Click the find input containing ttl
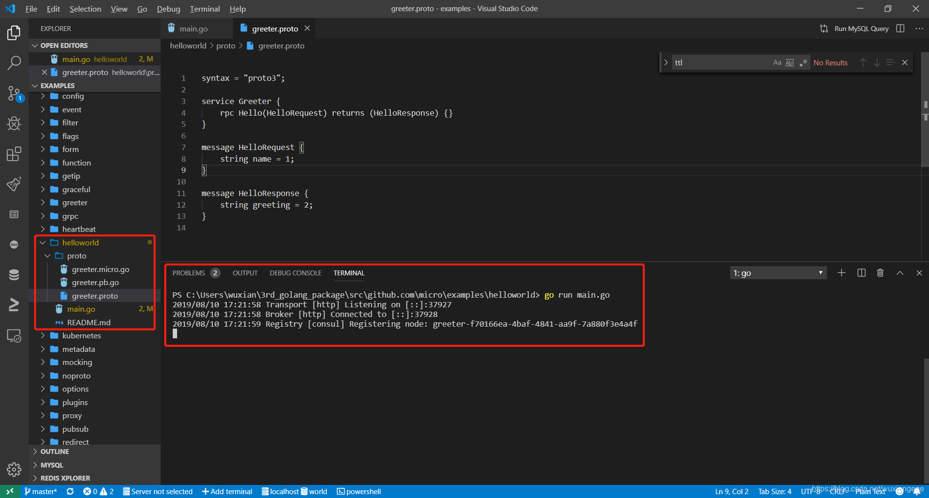The image size is (929, 498). coord(721,62)
